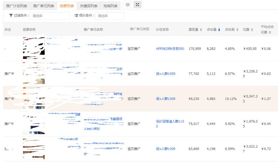Click the 细分条件 list icon
This screenshot has width=278, height=162.
tap(76, 16)
